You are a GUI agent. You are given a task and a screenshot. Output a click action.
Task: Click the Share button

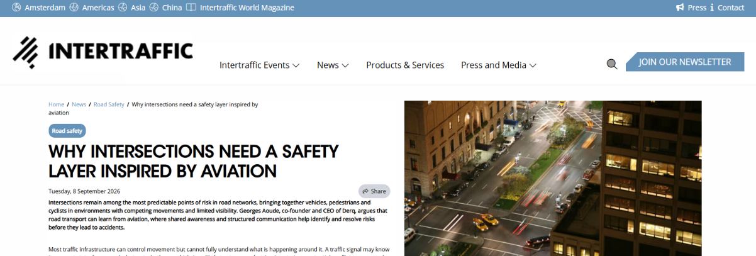pyautogui.click(x=374, y=191)
